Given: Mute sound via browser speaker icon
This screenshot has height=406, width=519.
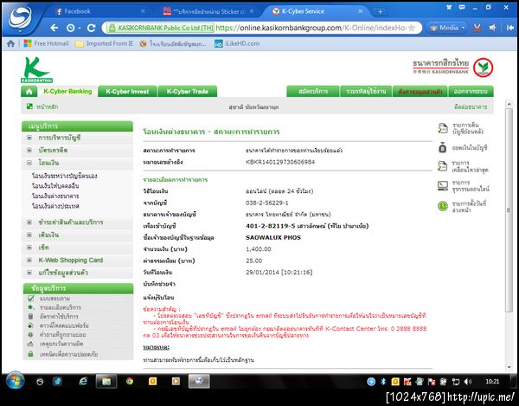Looking at the screenshot, I should pyautogui.click(x=493, y=28).
